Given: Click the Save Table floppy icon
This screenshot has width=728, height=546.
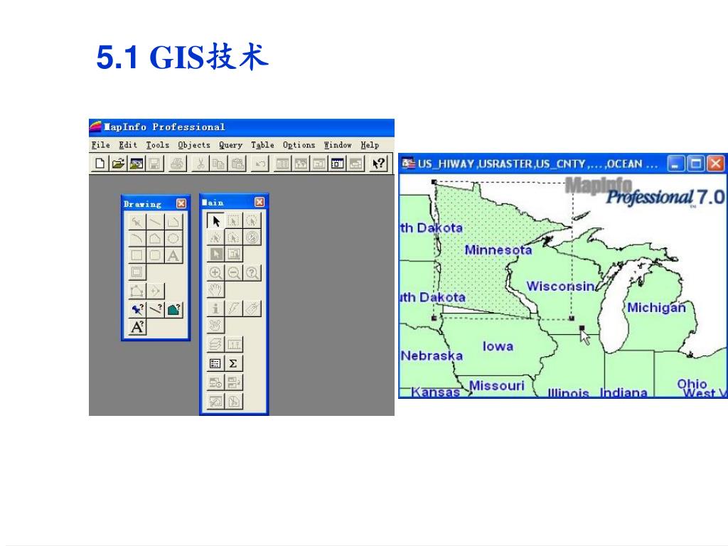Looking at the screenshot, I should pyautogui.click(x=154, y=164).
